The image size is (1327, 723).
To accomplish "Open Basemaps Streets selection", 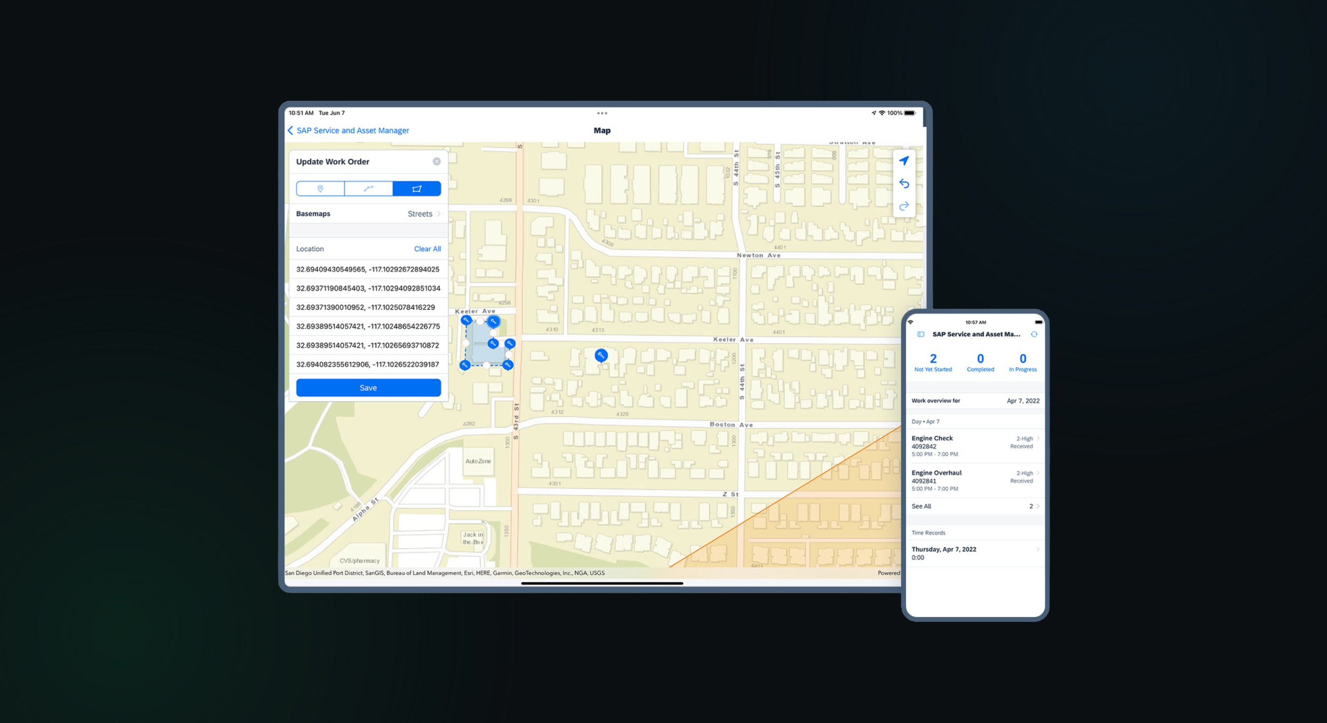I will [368, 214].
